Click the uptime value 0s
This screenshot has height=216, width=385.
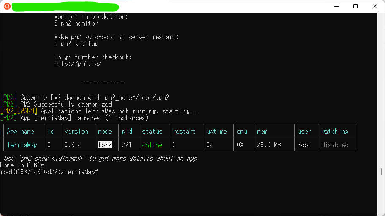pyautogui.click(x=210, y=145)
